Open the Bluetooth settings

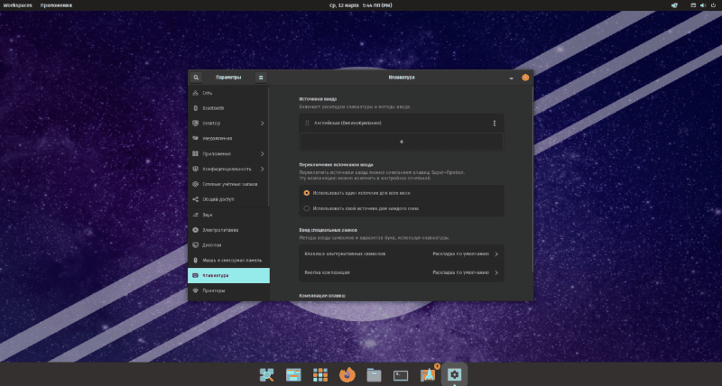[228, 108]
